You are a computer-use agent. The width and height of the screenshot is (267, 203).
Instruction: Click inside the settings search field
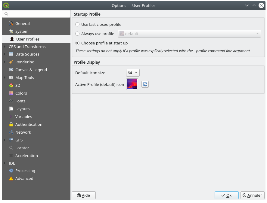coord(36,14)
